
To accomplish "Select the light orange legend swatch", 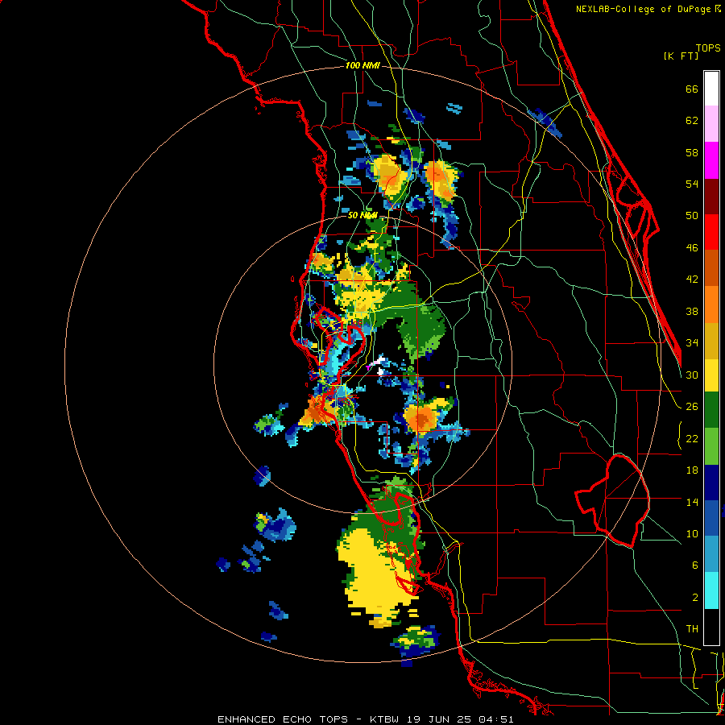I will pyautogui.click(x=711, y=304).
